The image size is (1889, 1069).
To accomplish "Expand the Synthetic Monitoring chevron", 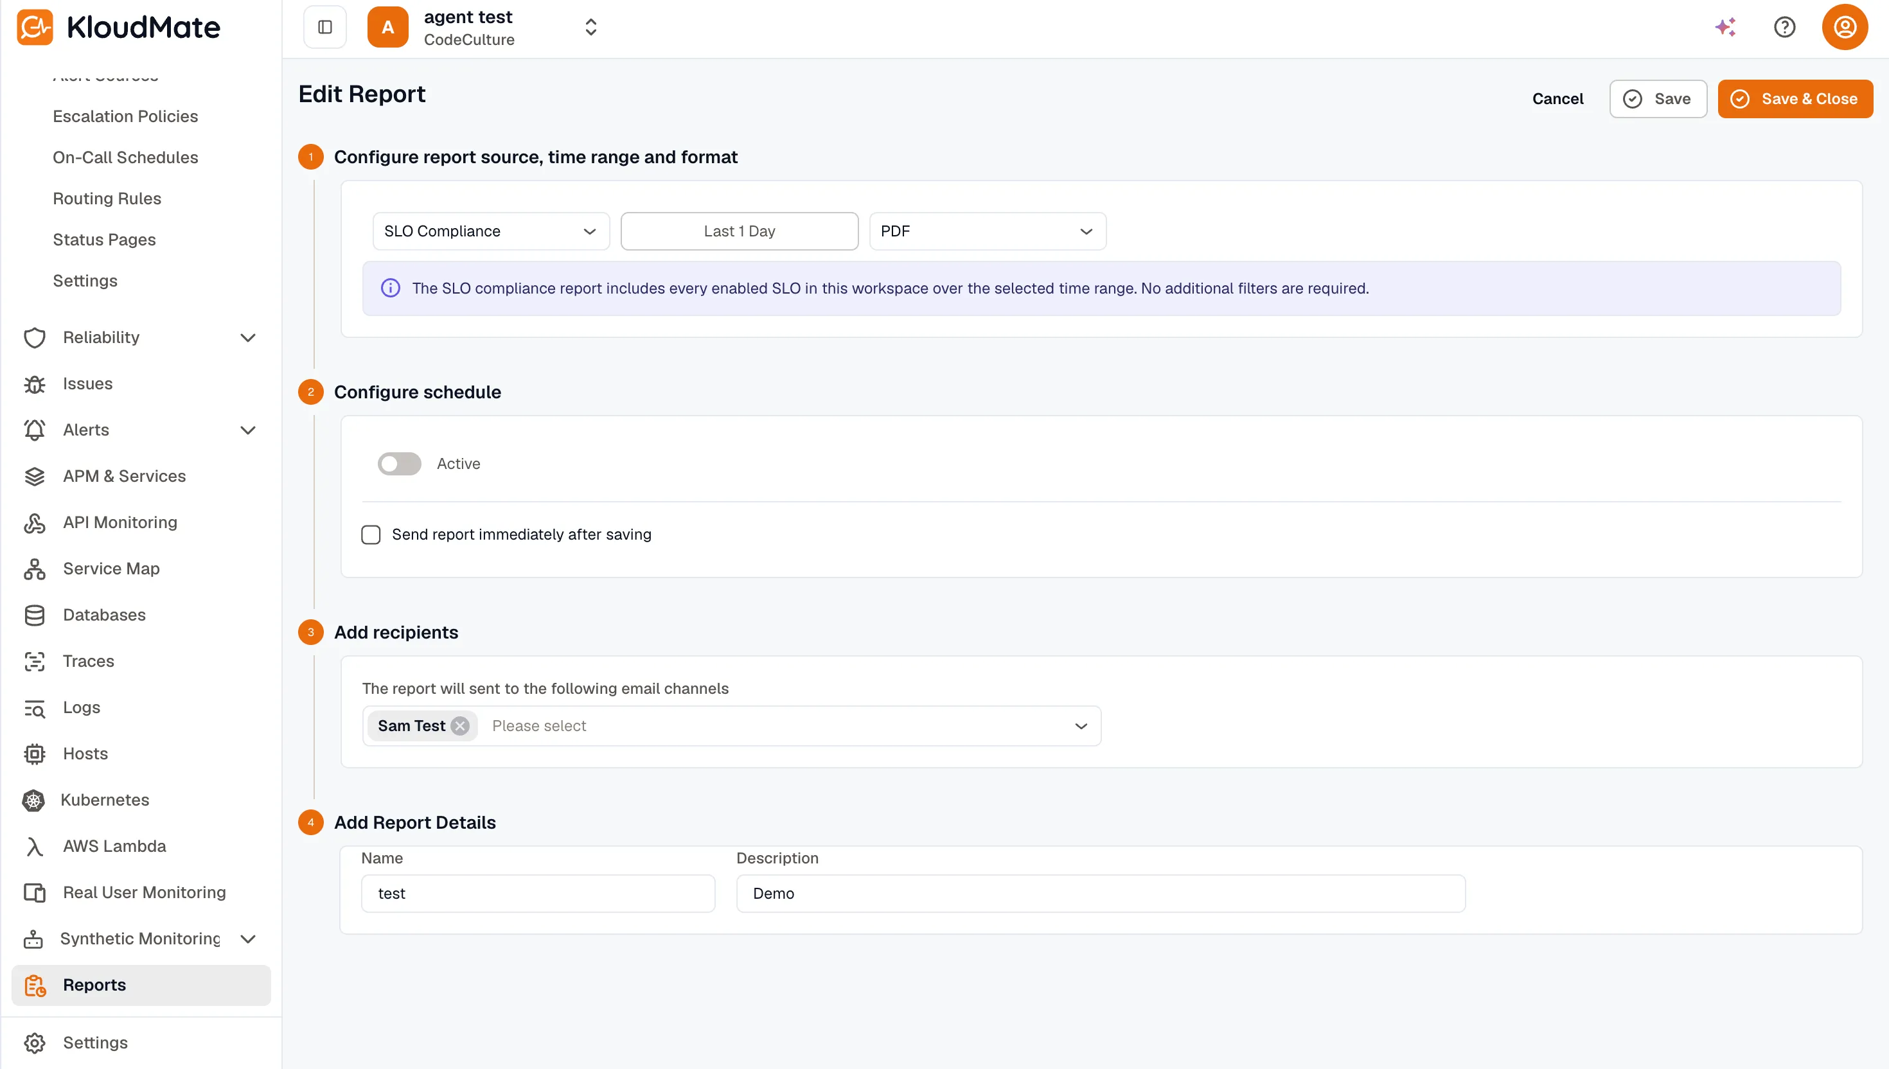I will click(248, 939).
